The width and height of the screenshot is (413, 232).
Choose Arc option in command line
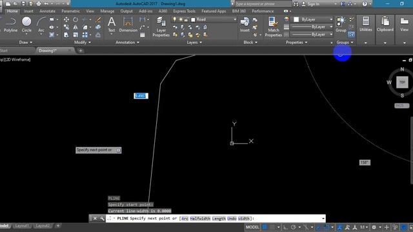(185, 218)
